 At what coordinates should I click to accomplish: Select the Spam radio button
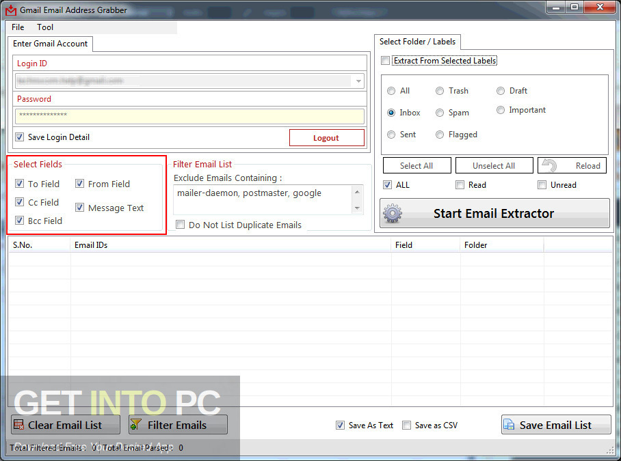(x=440, y=113)
